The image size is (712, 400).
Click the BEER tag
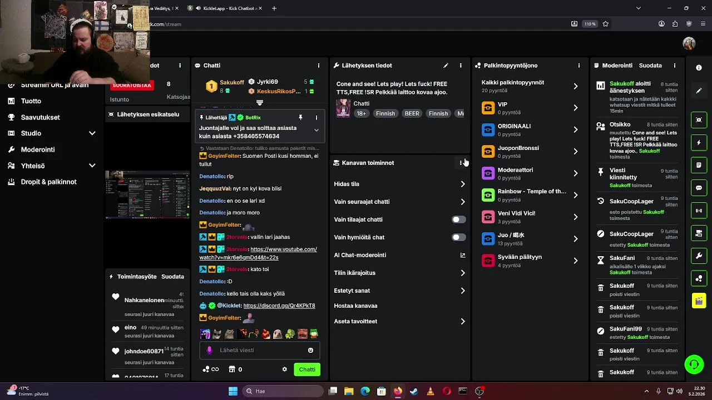(x=412, y=113)
